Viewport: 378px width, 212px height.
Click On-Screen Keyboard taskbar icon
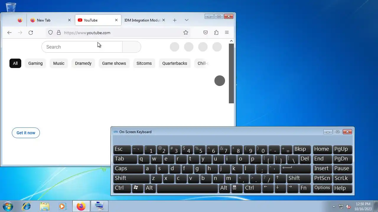pos(99,206)
